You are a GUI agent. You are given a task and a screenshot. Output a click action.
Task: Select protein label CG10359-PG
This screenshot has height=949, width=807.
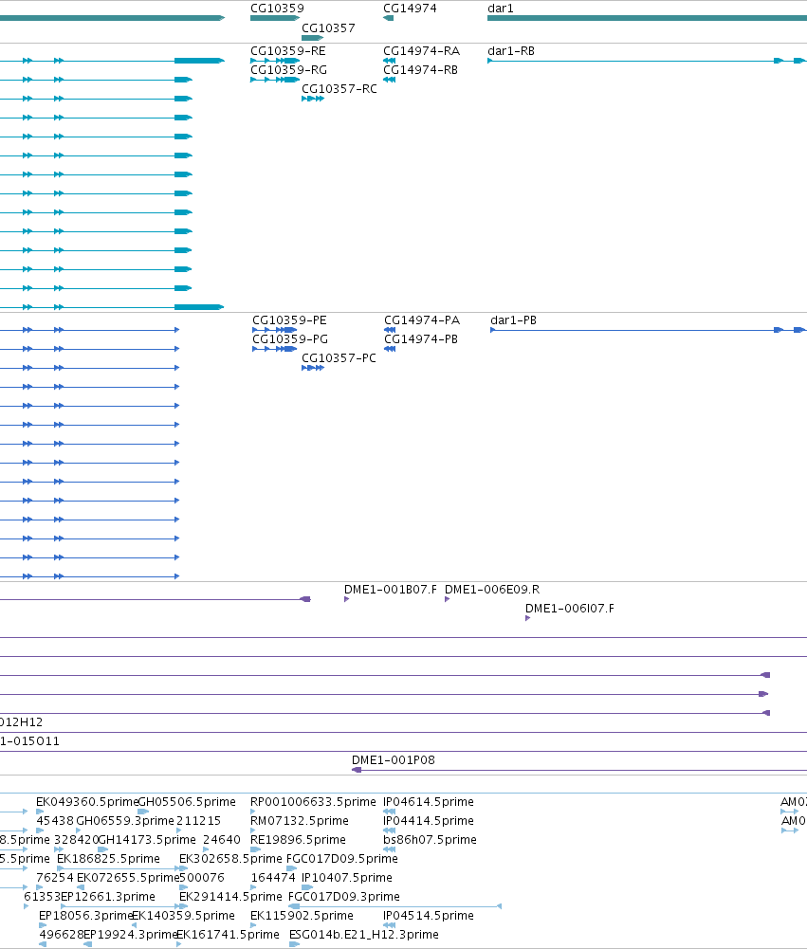pyautogui.click(x=290, y=339)
